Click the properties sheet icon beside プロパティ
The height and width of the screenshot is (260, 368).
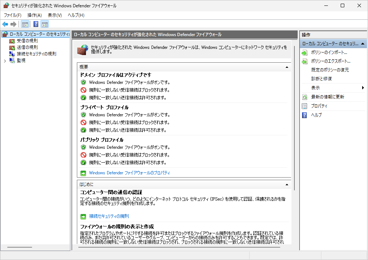pyautogui.click(x=305, y=106)
